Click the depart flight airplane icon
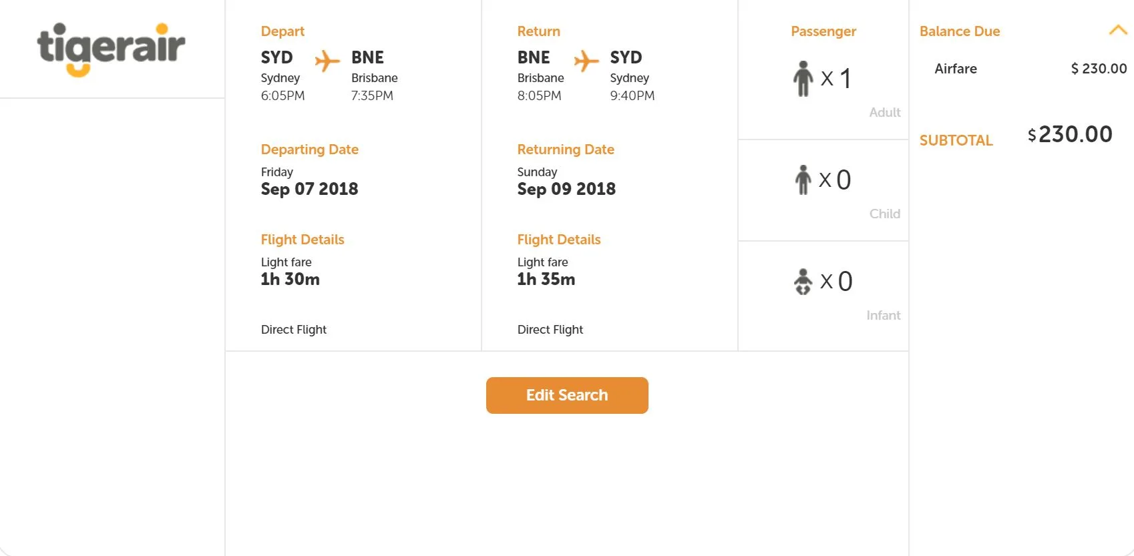This screenshot has height=556, width=1134. coord(327,61)
